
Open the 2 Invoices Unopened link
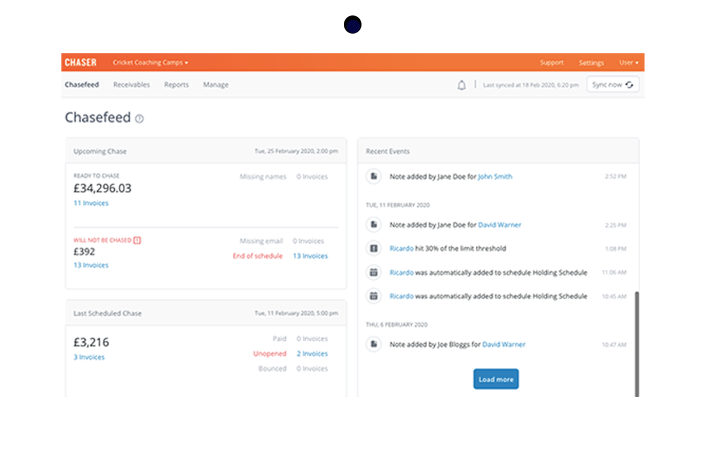pyautogui.click(x=312, y=353)
